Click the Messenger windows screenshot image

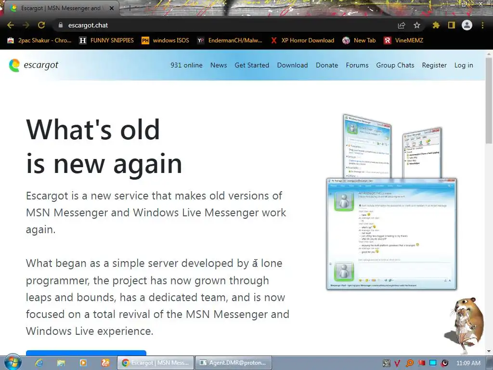(391, 202)
